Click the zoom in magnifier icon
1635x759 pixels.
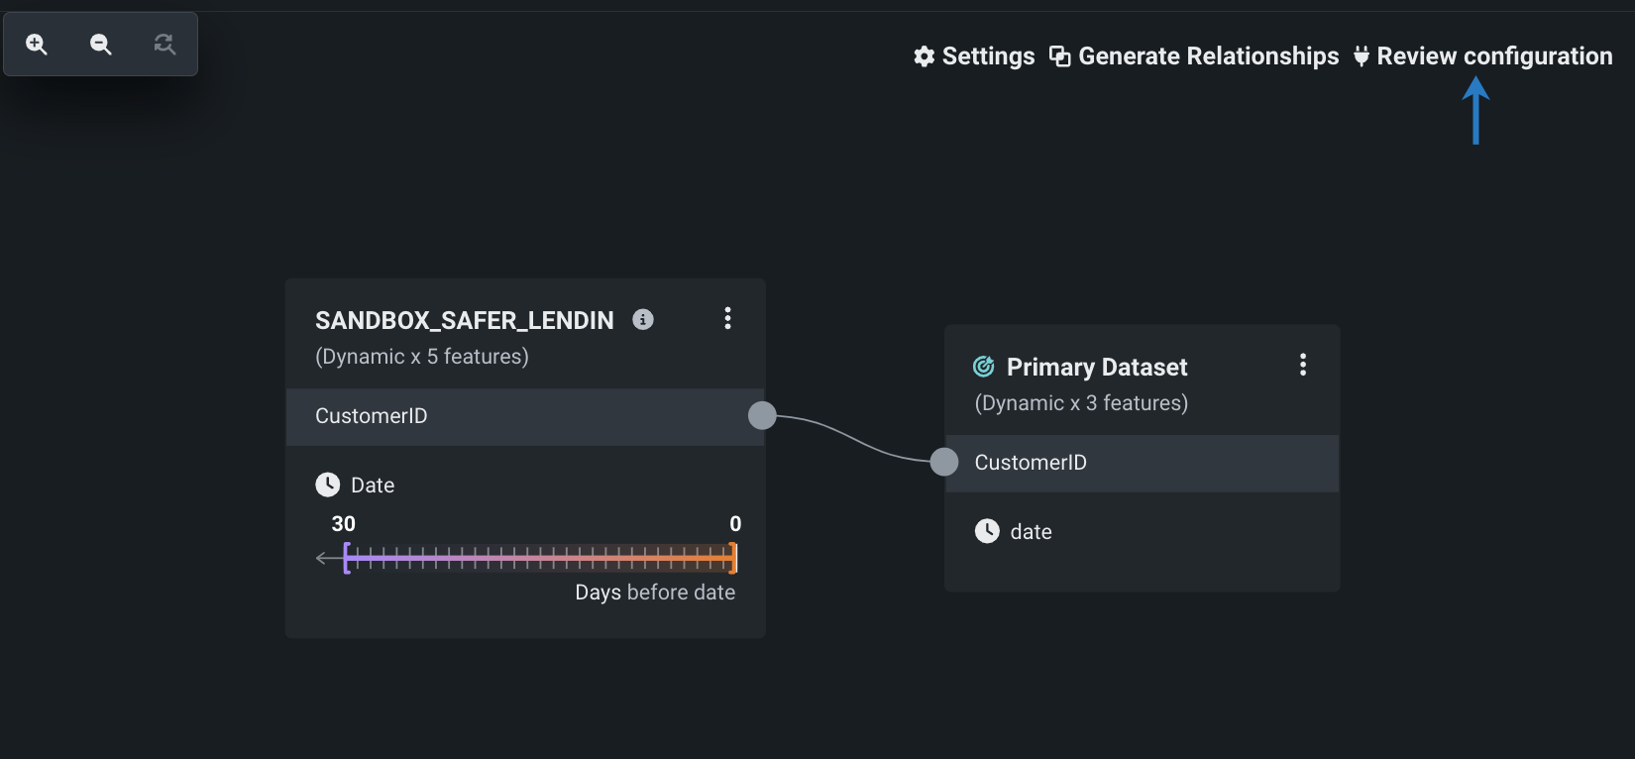click(x=37, y=45)
